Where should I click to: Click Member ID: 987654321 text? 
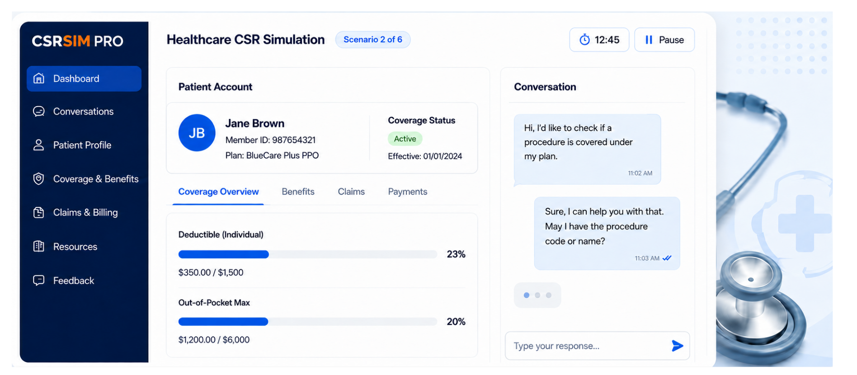270,140
